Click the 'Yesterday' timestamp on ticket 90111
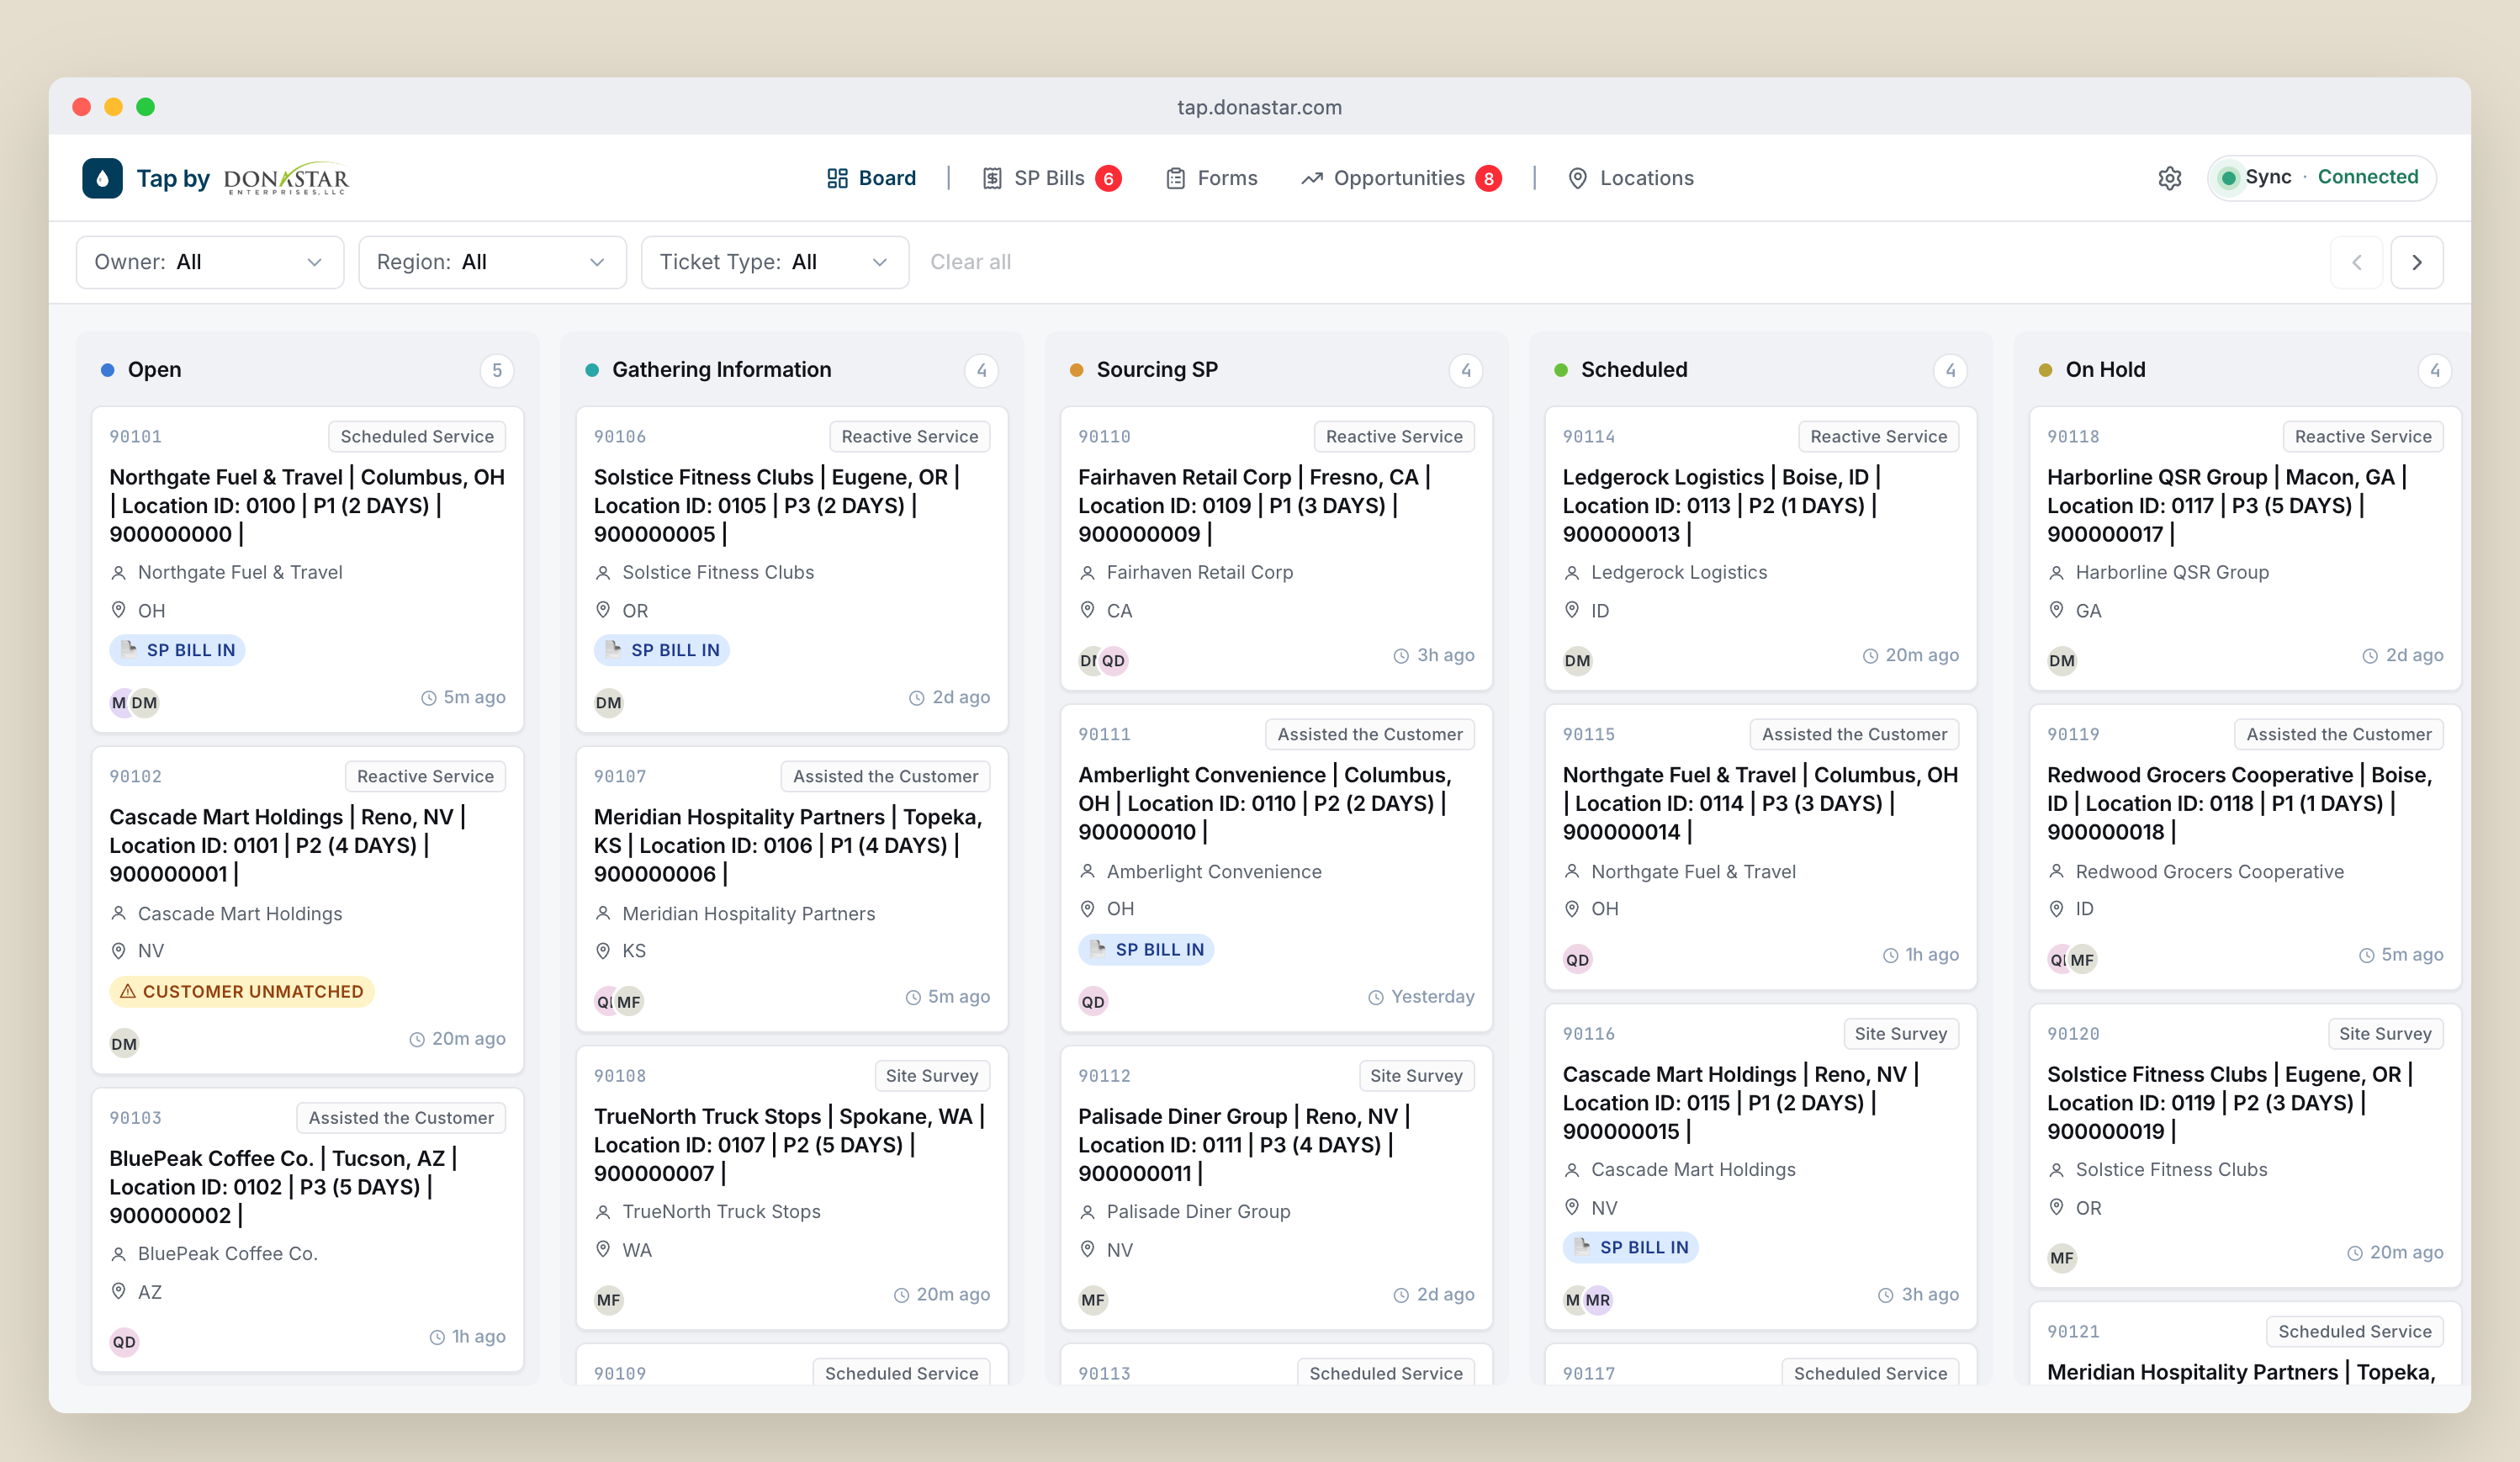This screenshot has width=2520, height=1462. tap(1421, 997)
